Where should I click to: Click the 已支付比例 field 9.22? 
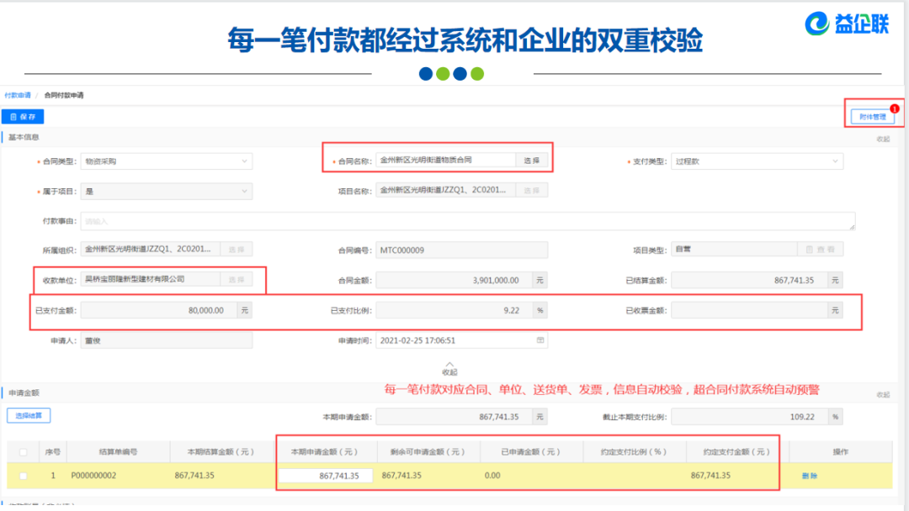[x=454, y=310]
